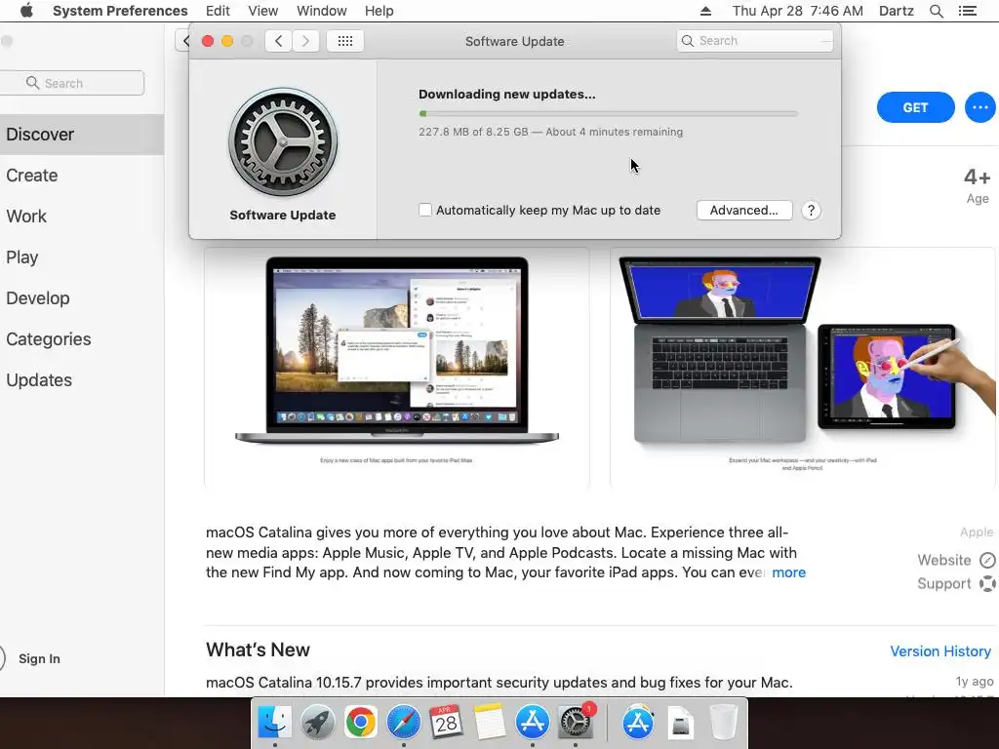Open the View menu

pyautogui.click(x=263, y=11)
